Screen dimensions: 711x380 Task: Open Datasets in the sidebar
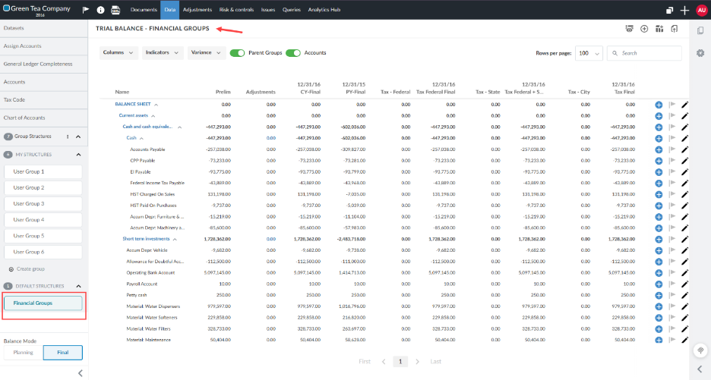(x=44, y=28)
